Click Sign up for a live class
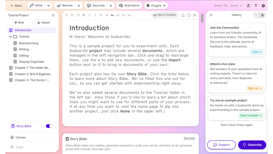This screenshot has height=154, width=273. pyautogui.click(x=255, y=88)
